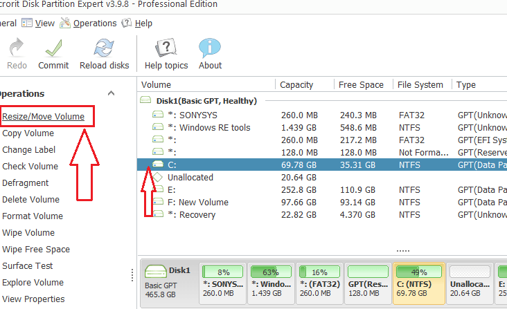Click the Unallocated diamond icon
507x309 pixels.
click(x=157, y=177)
